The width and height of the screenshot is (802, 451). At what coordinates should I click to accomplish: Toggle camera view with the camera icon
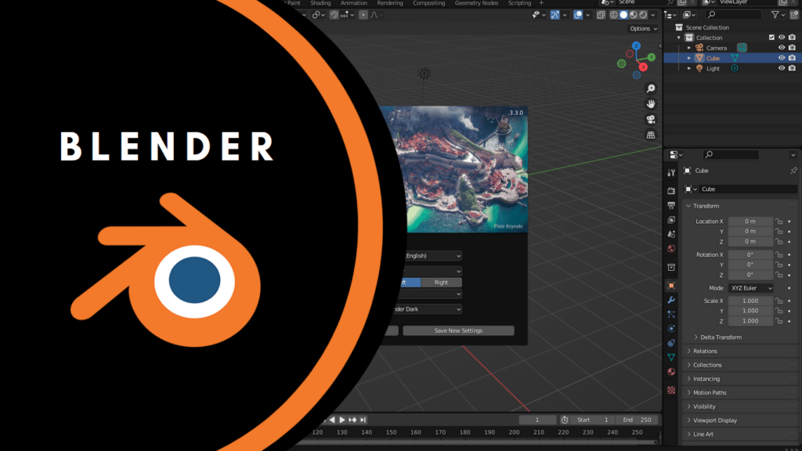(x=650, y=120)
